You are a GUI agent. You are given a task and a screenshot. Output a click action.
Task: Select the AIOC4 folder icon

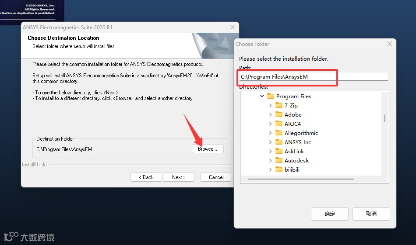[279, 124]
